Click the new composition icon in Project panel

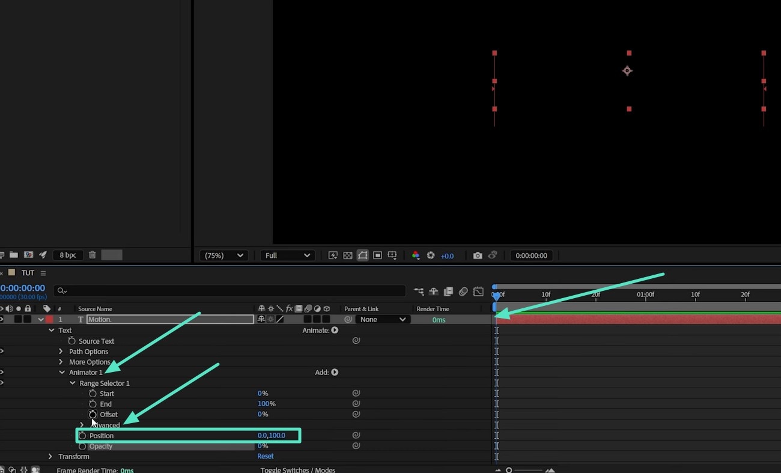pos(28,255)
